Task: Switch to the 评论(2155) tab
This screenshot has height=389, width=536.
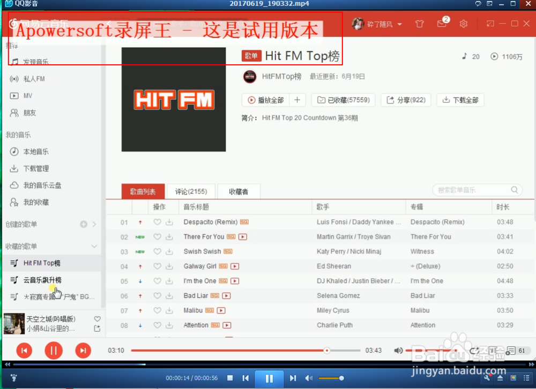Action: pyautogui.click(x=191, y=191)
